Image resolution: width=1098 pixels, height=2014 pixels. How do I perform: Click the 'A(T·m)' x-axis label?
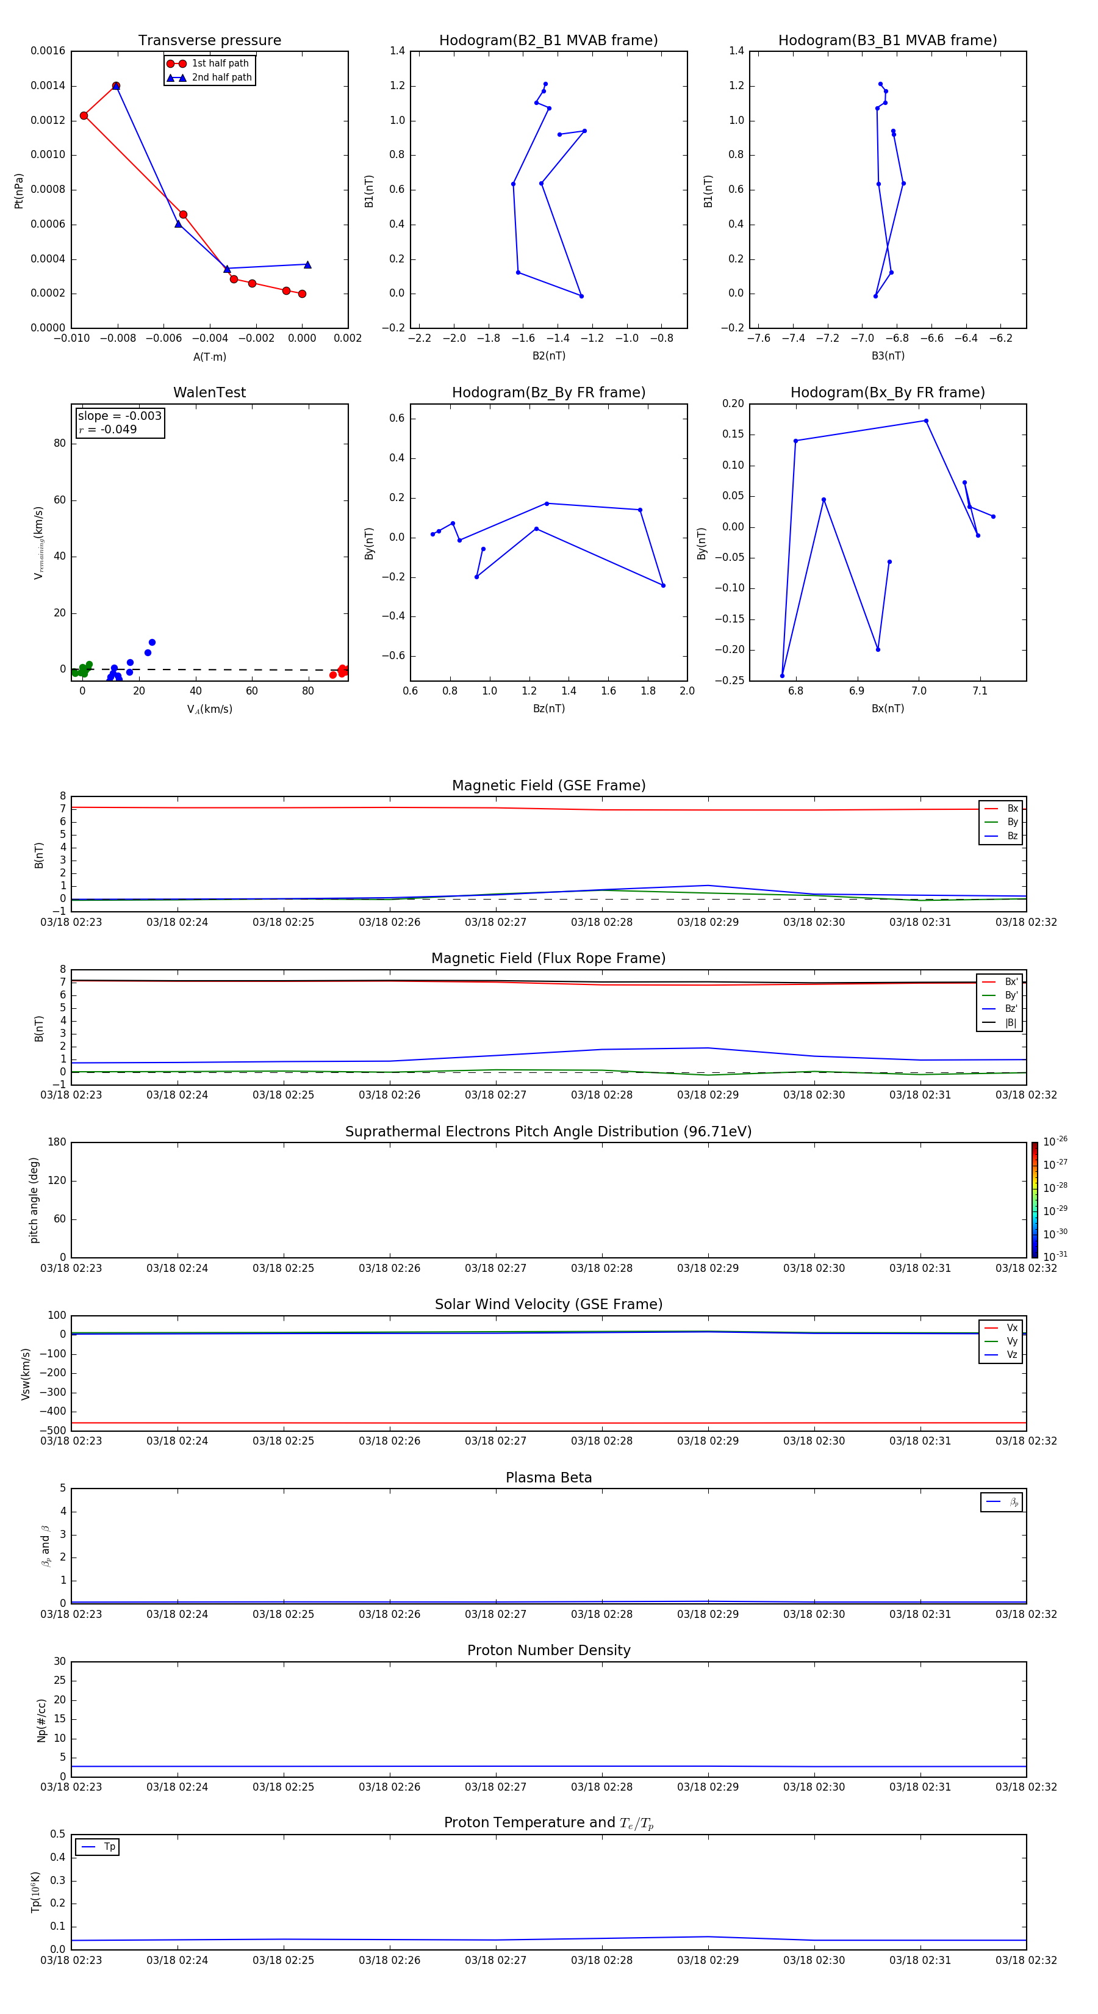coord(209,356)
